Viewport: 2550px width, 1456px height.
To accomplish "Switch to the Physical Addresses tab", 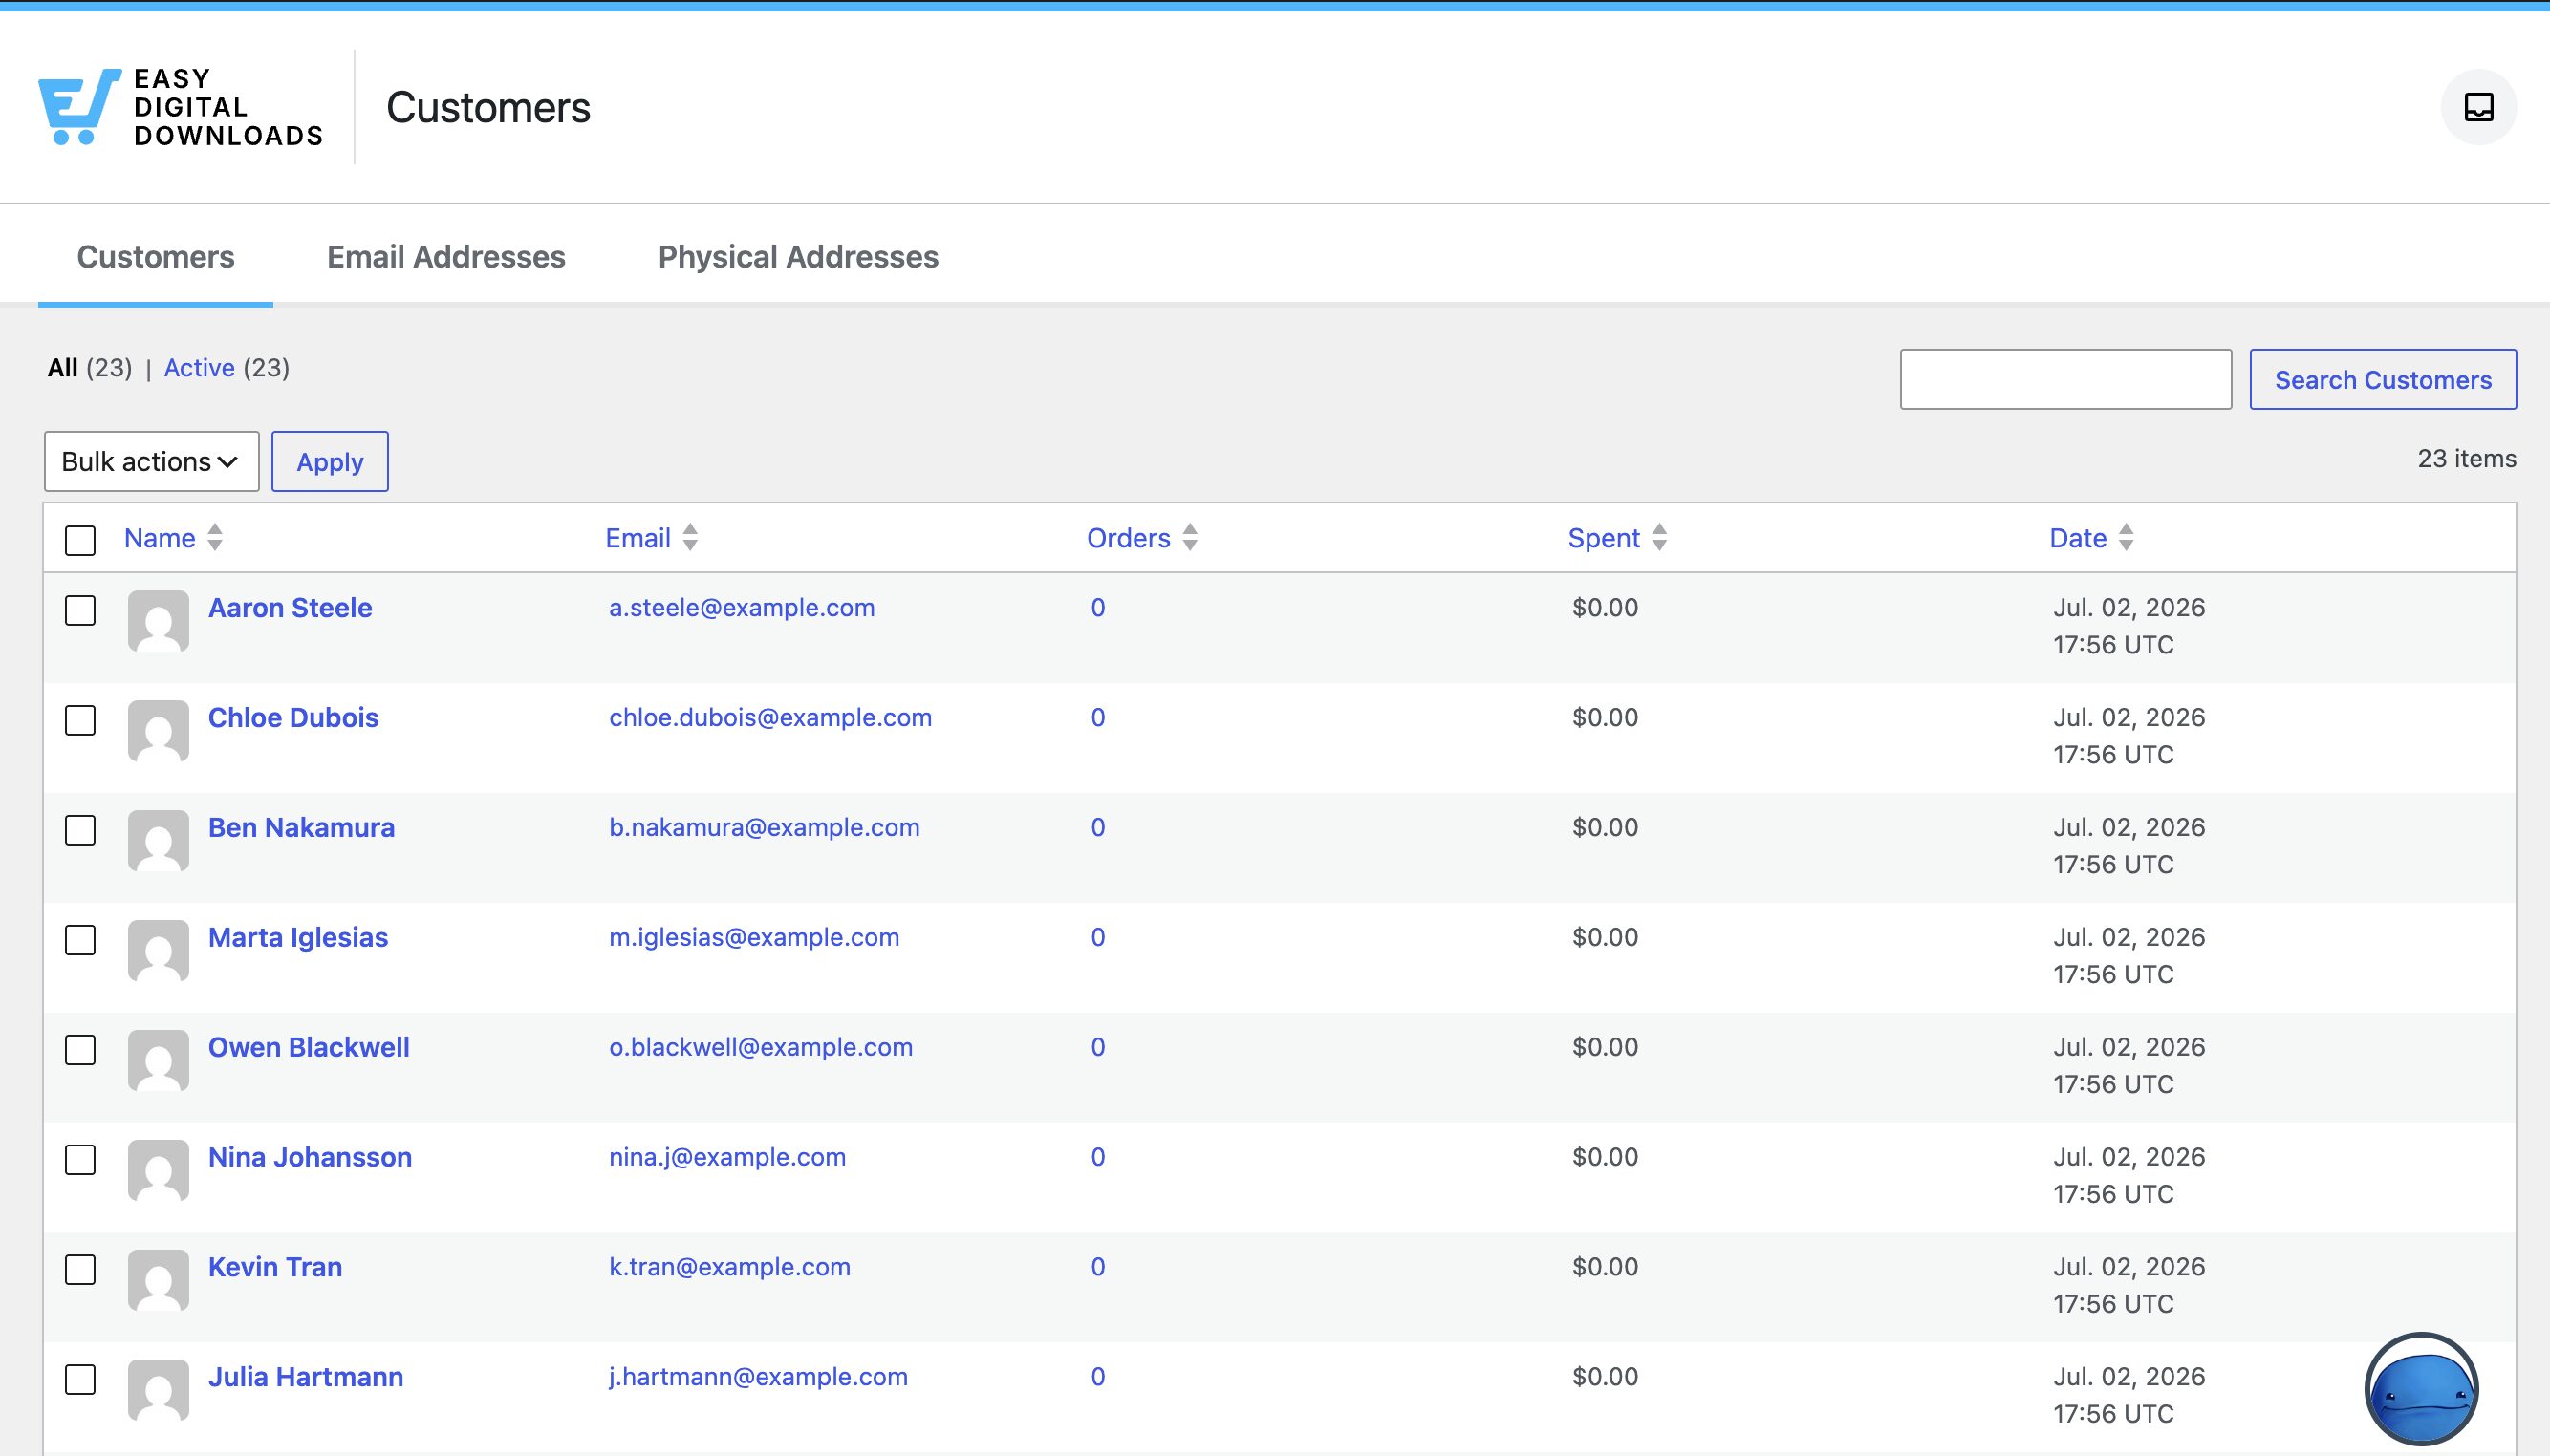I will point(798,257).
